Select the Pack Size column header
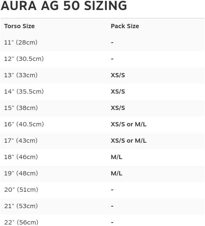This screenshot has width=205, height=226. (125, 26)
